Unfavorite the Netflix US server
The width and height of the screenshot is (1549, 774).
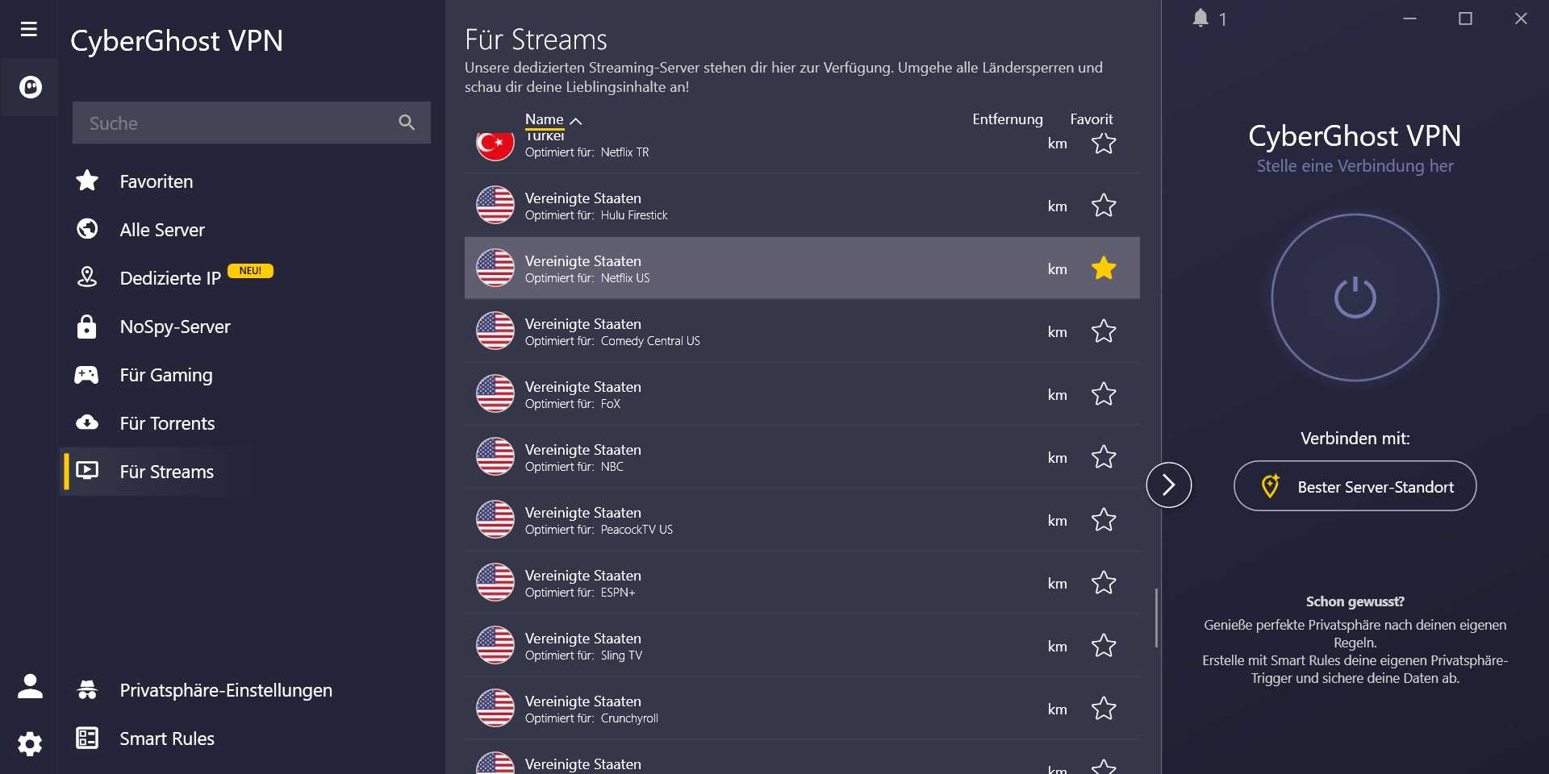(1104, 268)
